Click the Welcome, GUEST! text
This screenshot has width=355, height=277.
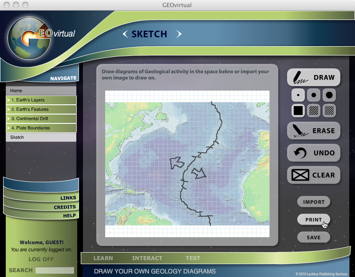coord(42,242)
